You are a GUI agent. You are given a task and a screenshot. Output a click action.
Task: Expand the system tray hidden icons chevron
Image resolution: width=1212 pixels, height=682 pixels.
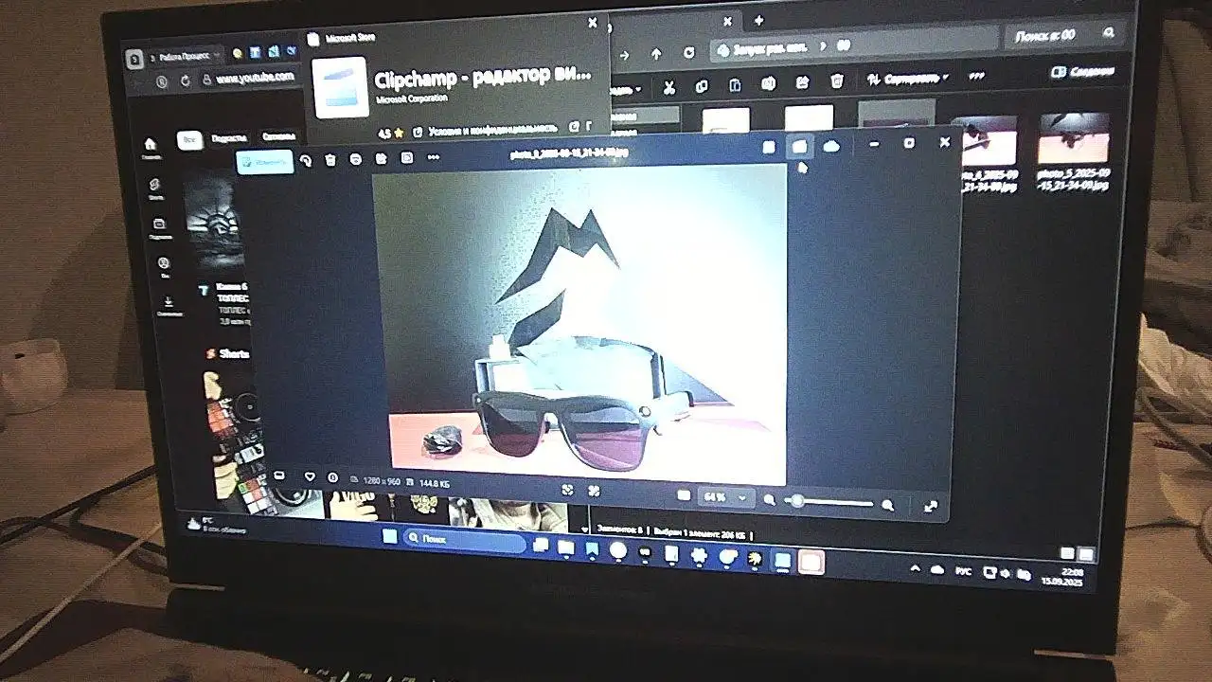click(915, 568)
